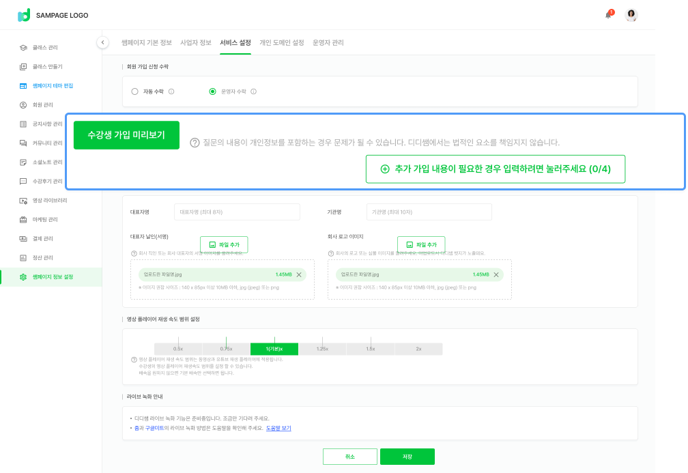The width and height of the screenshot is (688, 473).
Task: Expand 추가 가입 내용 input section (0/4)
Action: tap(496, 169)
